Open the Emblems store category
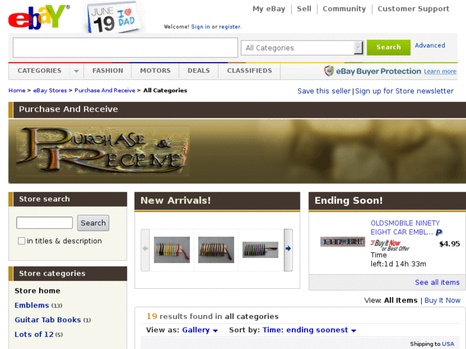 click(x=31, y=305)
